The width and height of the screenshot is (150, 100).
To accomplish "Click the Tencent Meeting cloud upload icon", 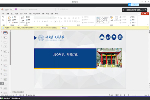I will point(130,4).
